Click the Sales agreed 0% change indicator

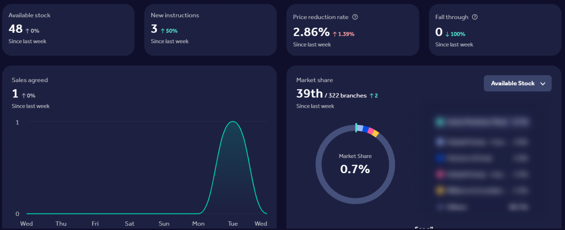click(x=28, y=95)
